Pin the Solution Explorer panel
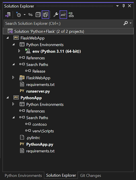136x180 pixels. (123, 6)
